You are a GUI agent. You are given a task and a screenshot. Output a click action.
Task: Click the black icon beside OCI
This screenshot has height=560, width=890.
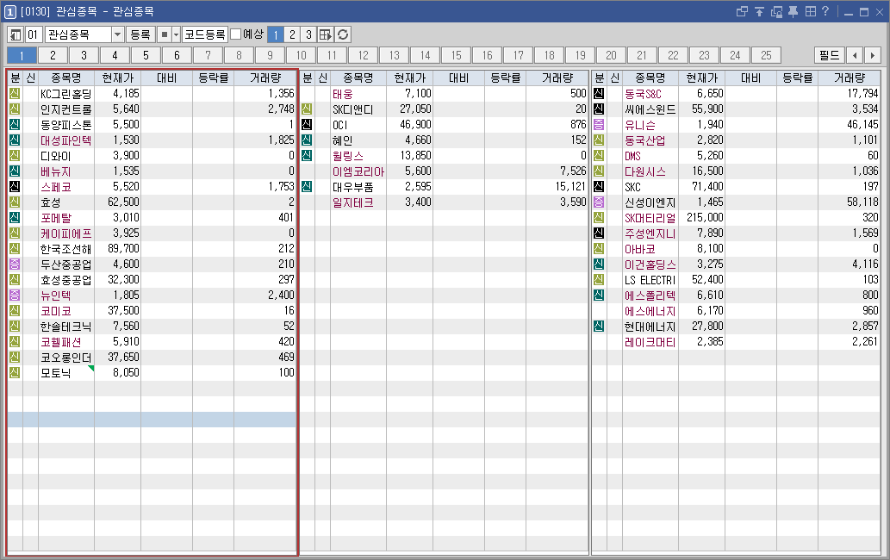coord(307,124)
